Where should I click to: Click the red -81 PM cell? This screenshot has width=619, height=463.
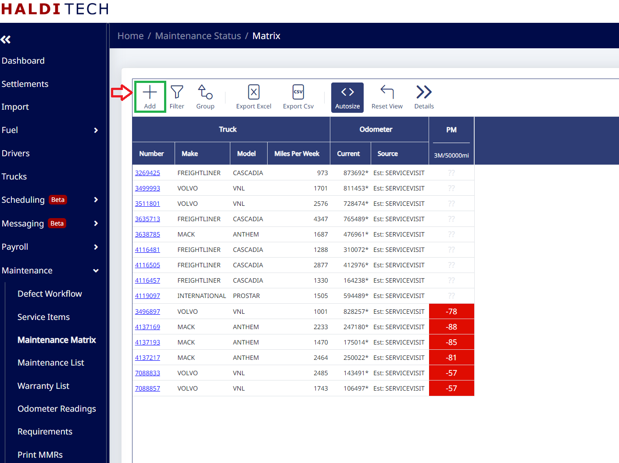pyautogui.click(x=451, y=358)
